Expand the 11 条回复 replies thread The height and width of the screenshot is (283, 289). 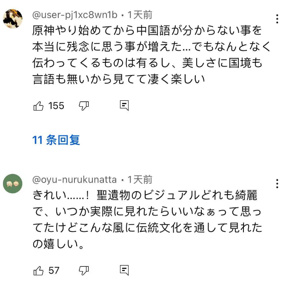click(x=56, y=140)
